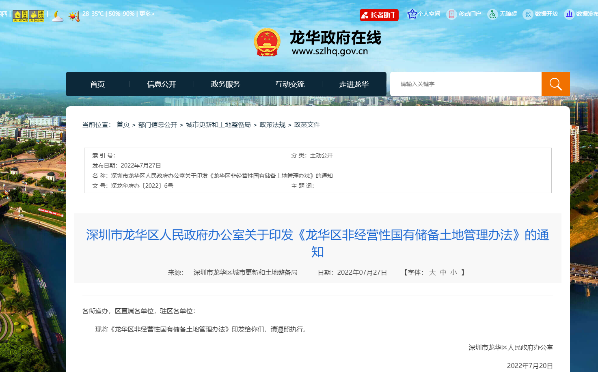Screen dimensions: 598x372
Task: Set font size to 大 (large)
Action: click(x=432, y=273)
